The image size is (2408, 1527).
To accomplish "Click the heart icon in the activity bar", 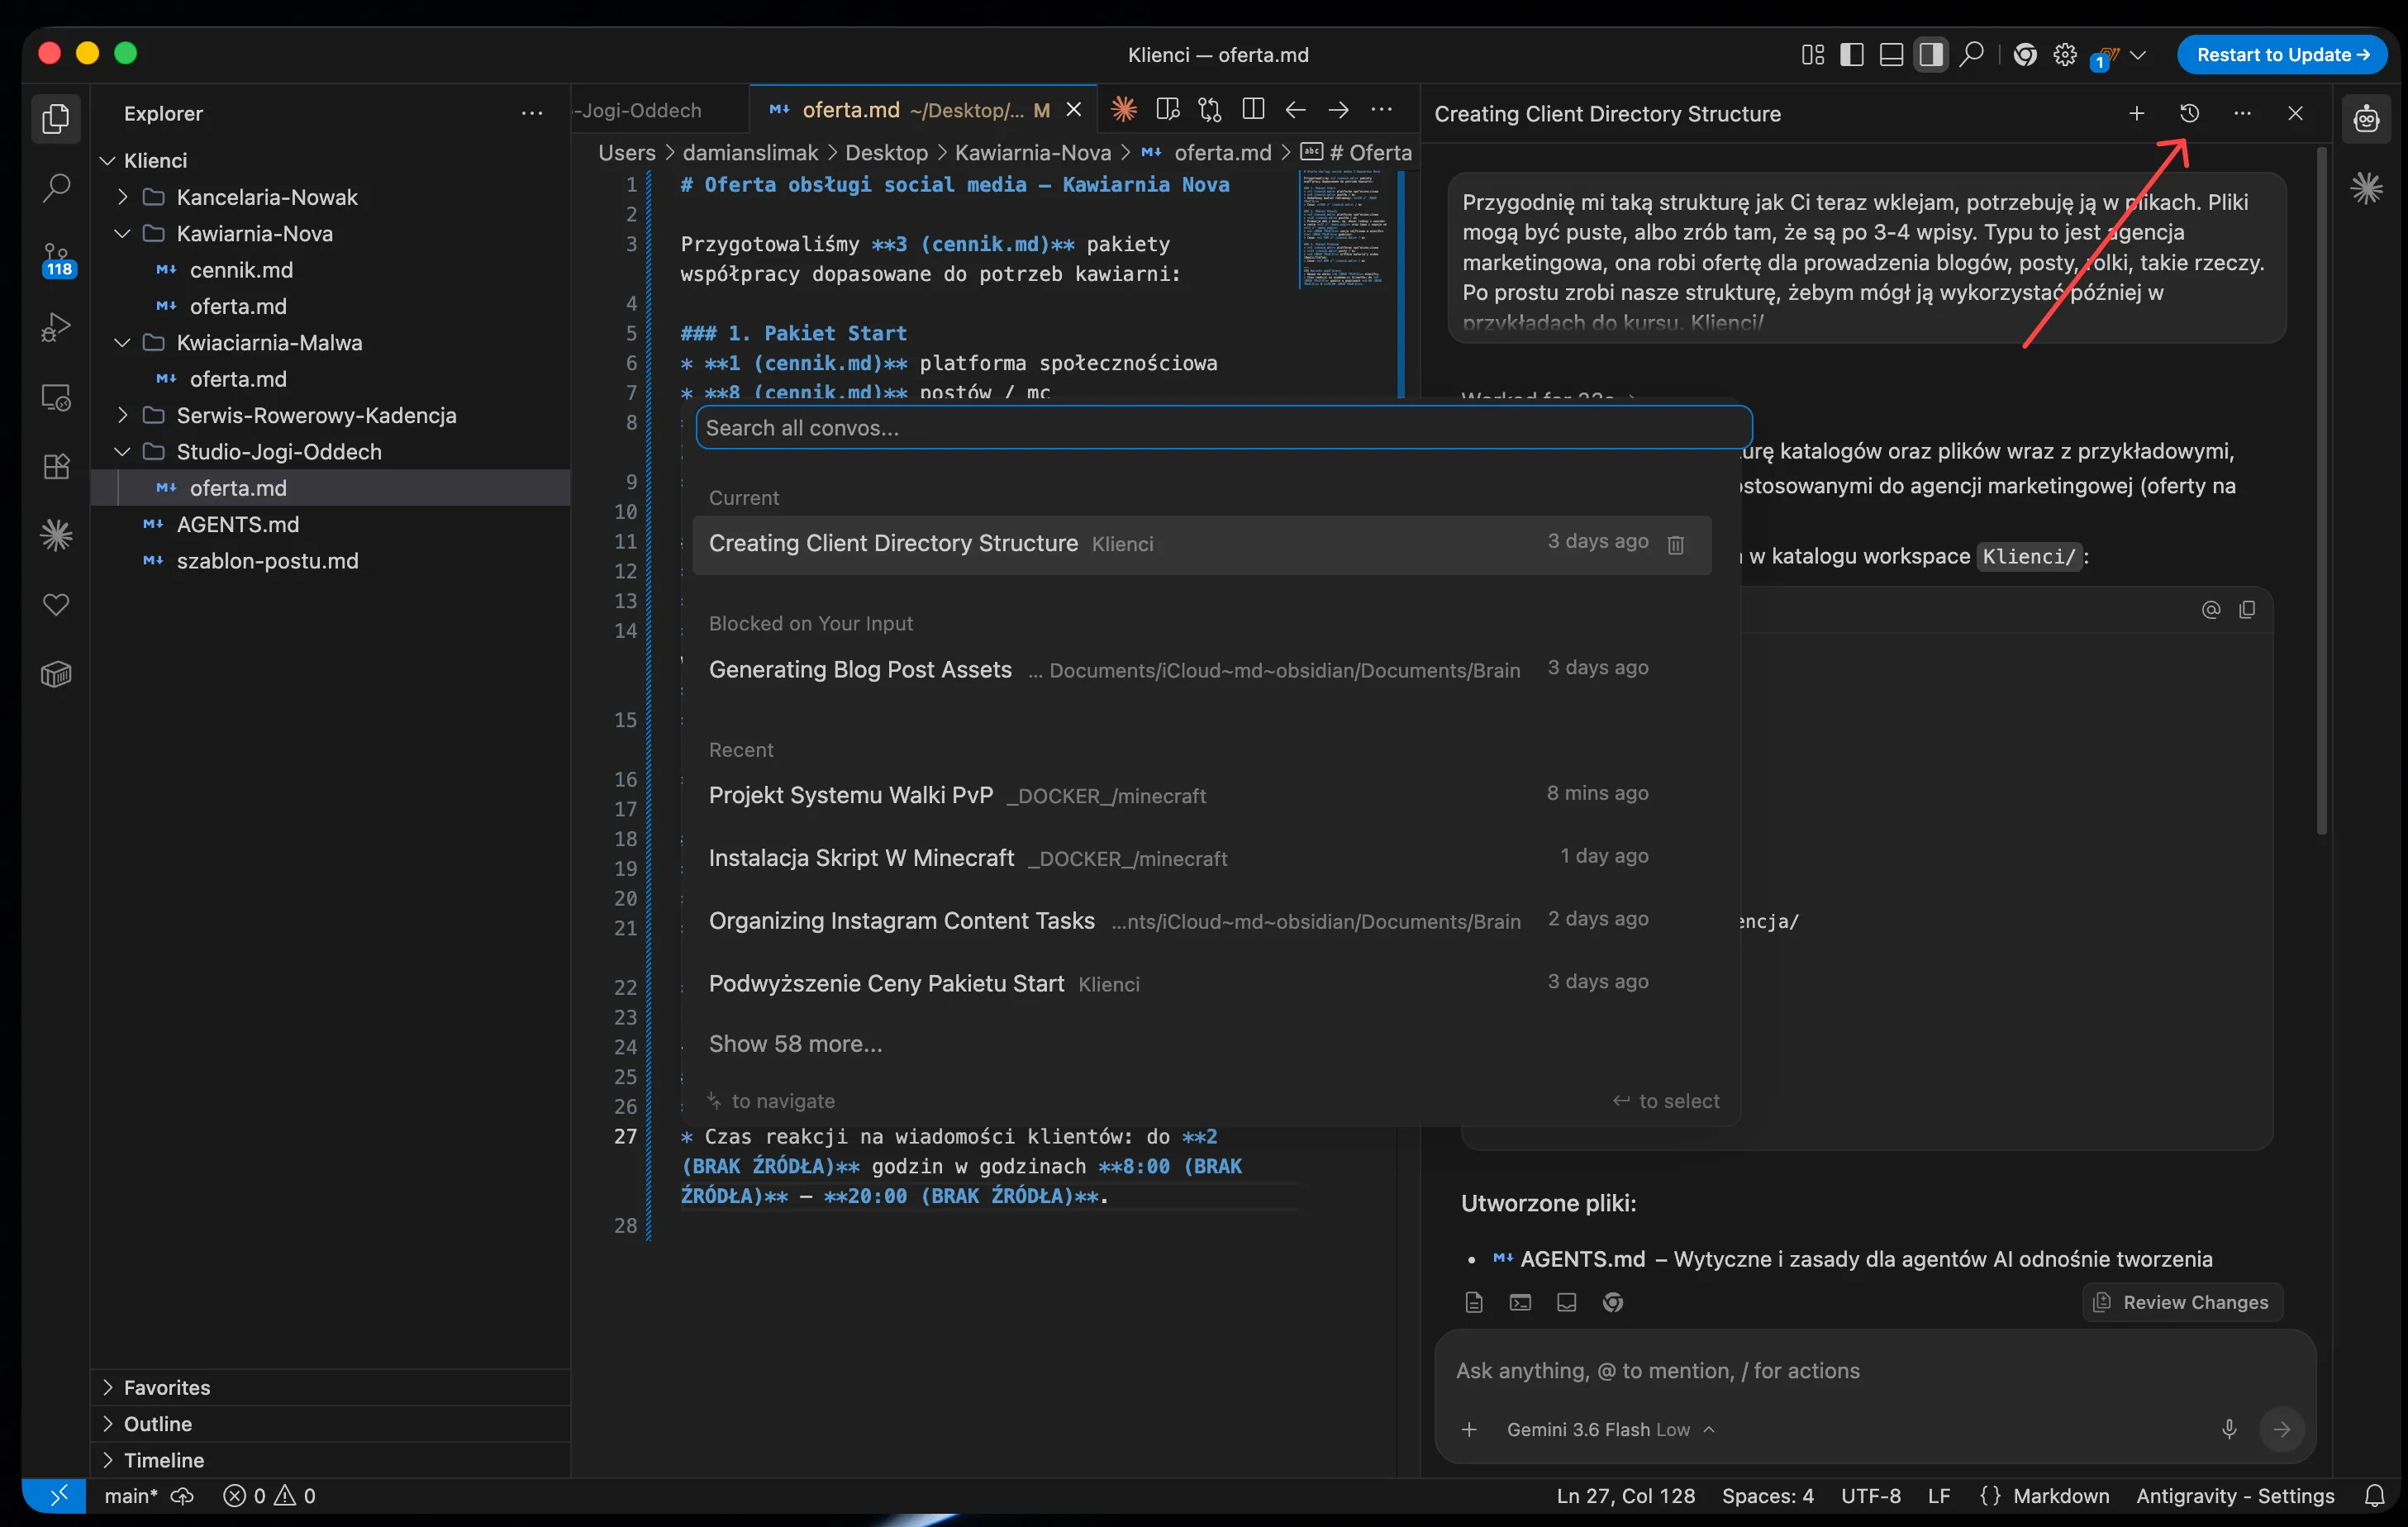I will pos(56,604).
